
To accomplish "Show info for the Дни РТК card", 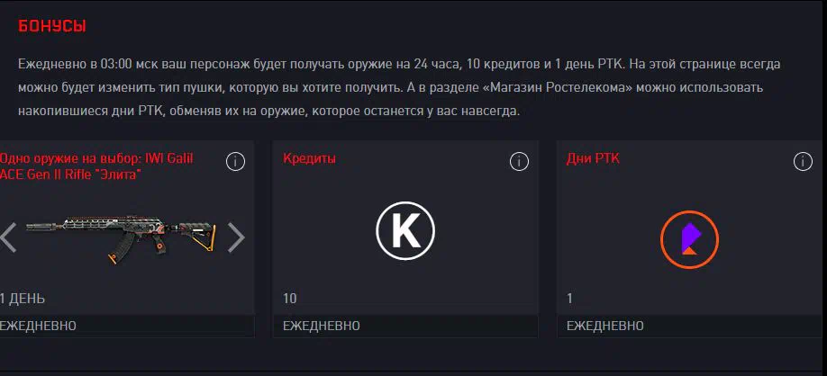I will click(x=803, y=162).
